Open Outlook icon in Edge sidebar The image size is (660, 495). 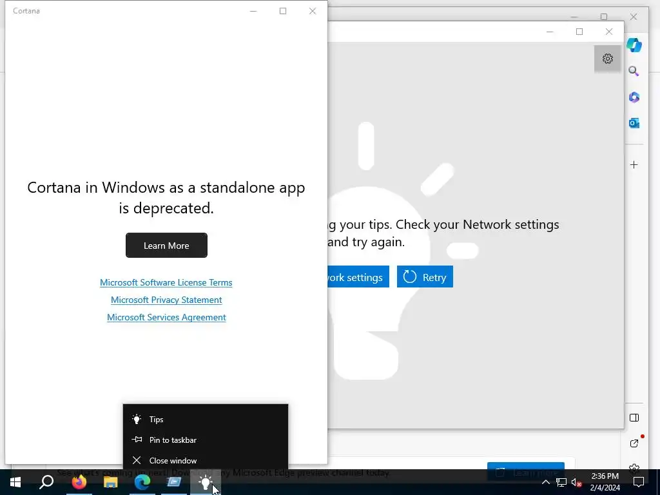point(634,123)
